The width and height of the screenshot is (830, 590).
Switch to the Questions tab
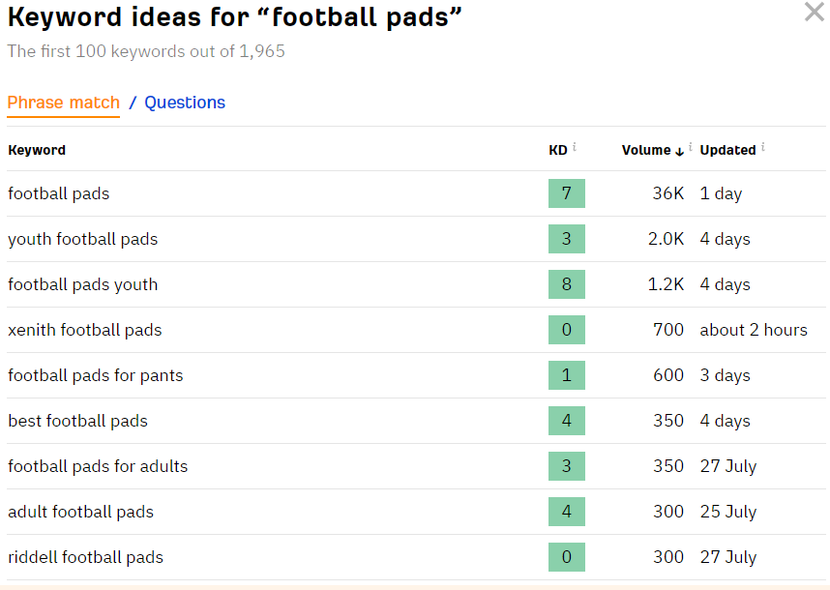click(185, 103)
